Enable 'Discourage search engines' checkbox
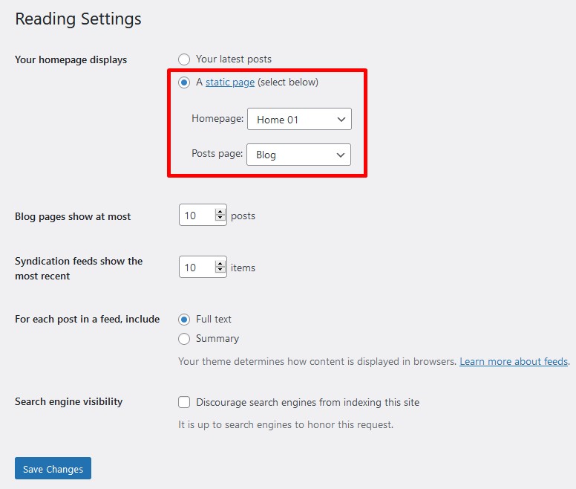 pos(184,402)
